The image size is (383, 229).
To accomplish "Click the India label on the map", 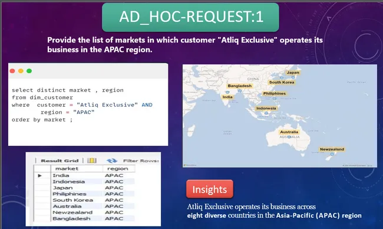I will 227,97.
